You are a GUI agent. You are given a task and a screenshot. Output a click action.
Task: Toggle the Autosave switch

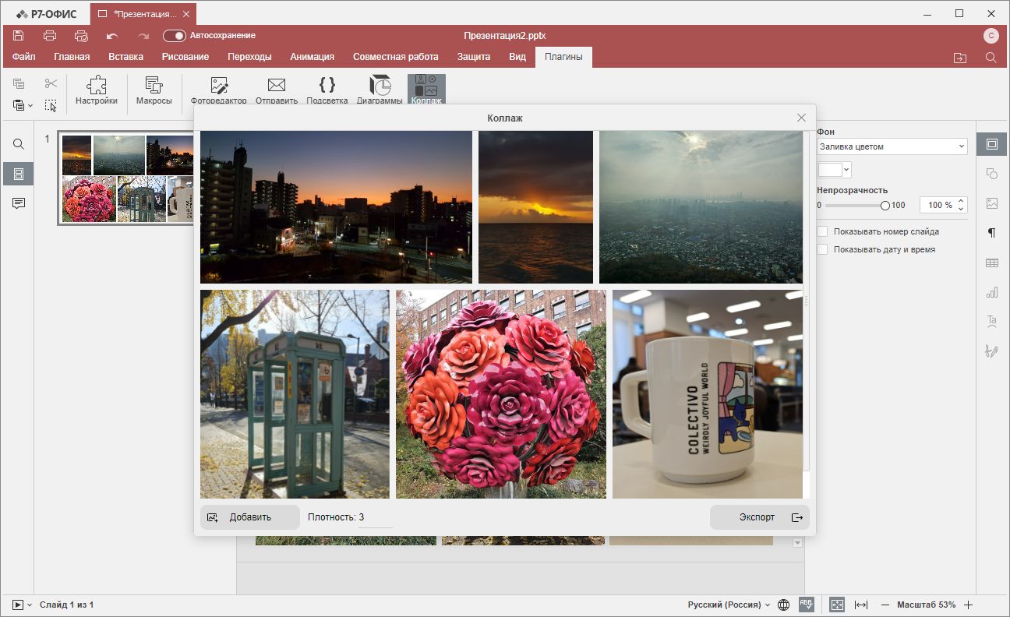[x=175, y=36]
